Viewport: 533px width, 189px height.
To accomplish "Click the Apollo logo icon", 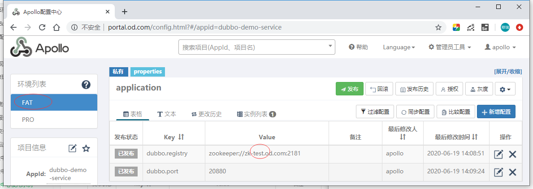I will pyautogui.click(x=22, y=47).
